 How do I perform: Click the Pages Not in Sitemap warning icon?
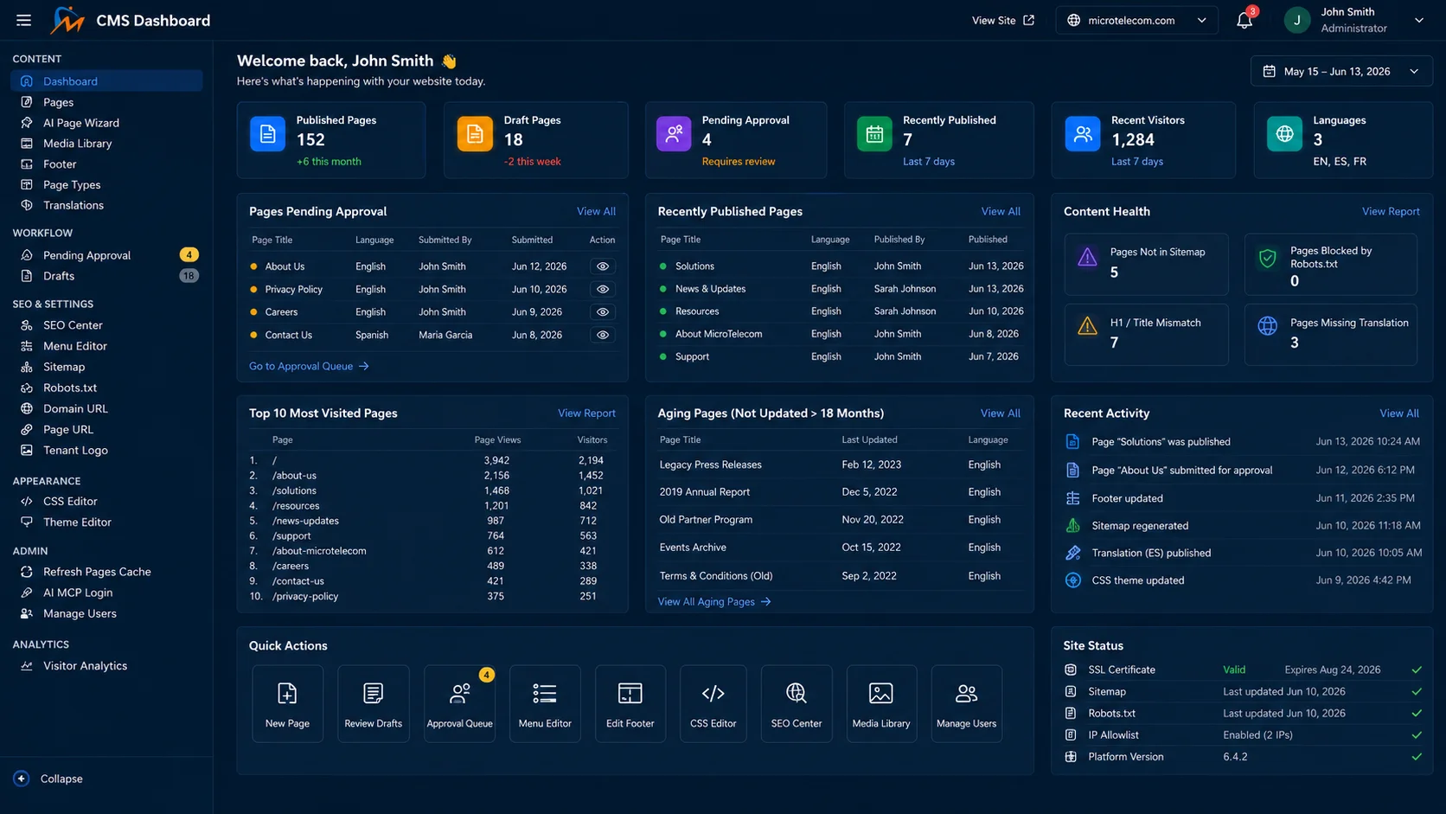pyautogui.click(x=1087, y=257)
